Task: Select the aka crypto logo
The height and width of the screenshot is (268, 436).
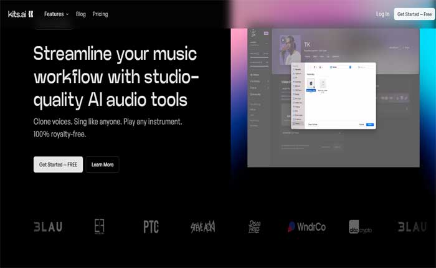Action: coord(360,227)
